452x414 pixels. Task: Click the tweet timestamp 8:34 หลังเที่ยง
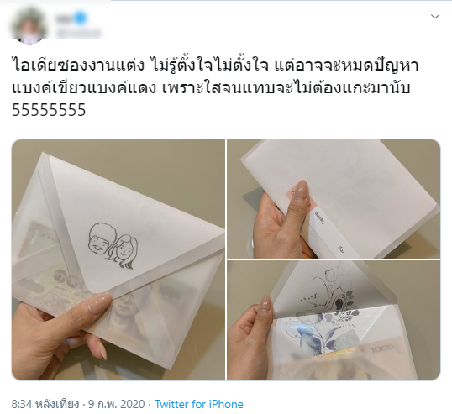click(45, 404)
